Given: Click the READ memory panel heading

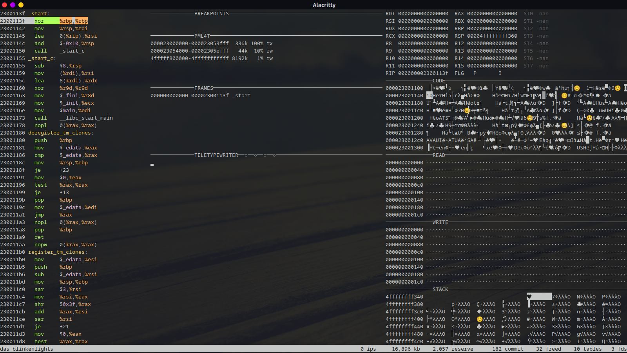Looking at the screenshot, I should (x=439, y=155).
